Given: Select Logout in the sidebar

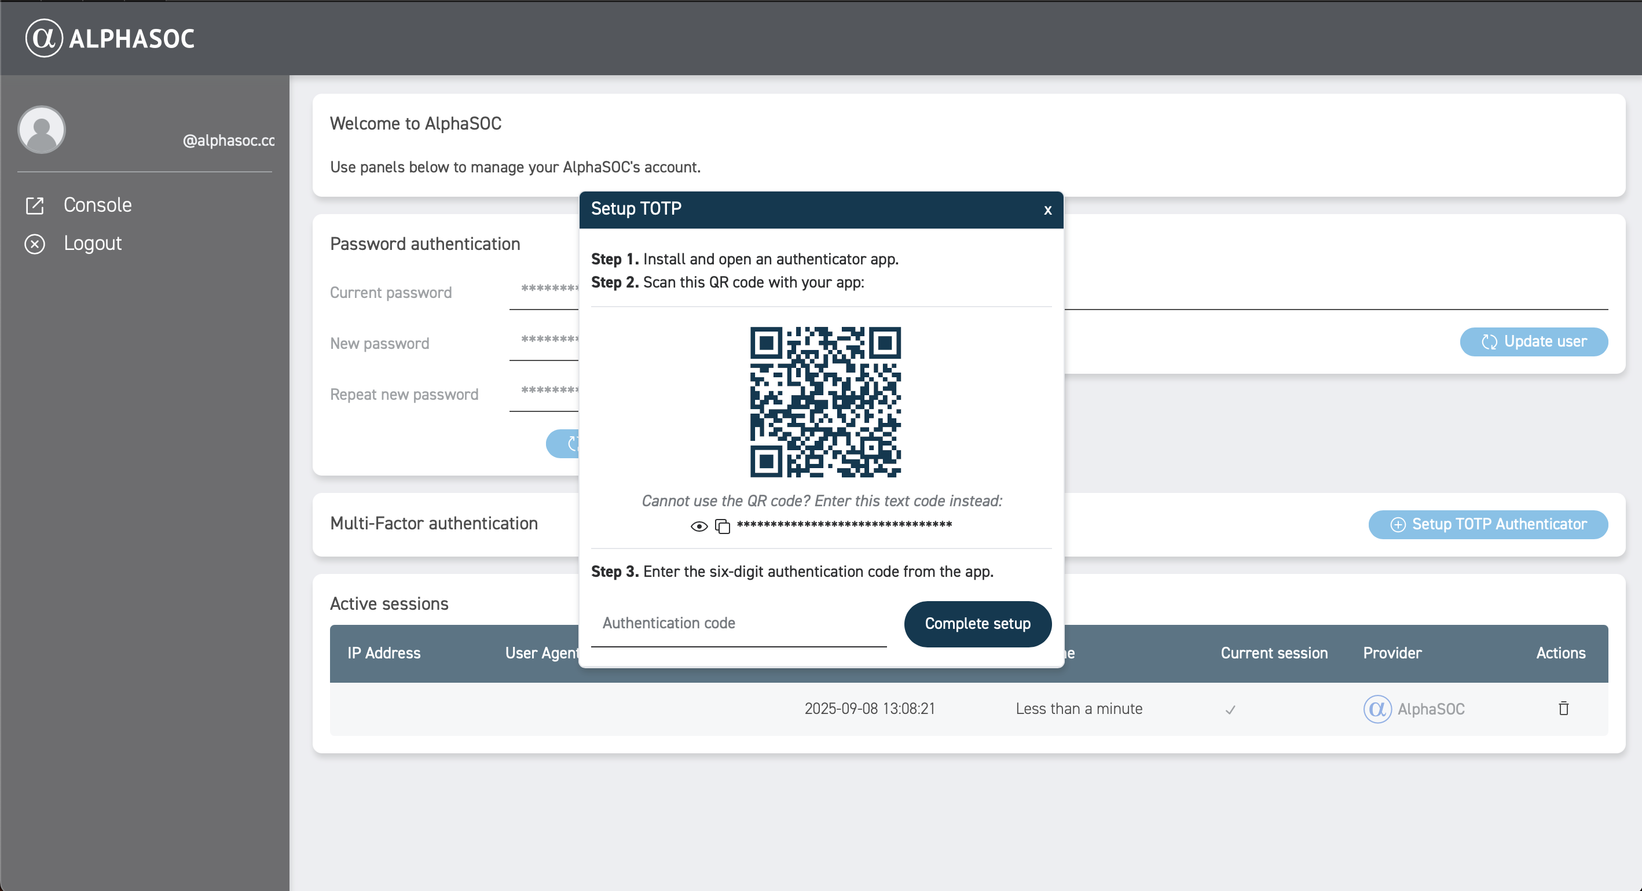Looking at the screenshot, I should [x=93, y=244].
